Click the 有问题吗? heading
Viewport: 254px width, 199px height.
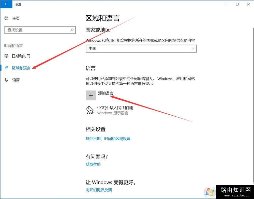tap(97, 157)
